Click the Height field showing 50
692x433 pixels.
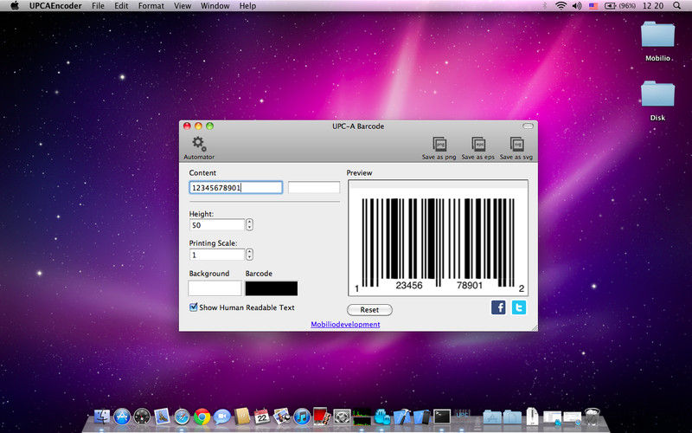[217, 225]
